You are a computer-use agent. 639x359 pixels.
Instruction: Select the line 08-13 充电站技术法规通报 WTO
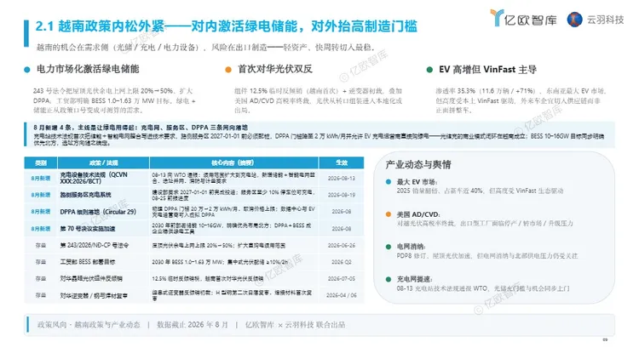(483, 288)
